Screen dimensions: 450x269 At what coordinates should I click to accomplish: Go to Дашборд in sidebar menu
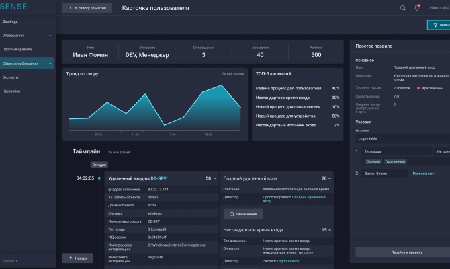(10, 21)
